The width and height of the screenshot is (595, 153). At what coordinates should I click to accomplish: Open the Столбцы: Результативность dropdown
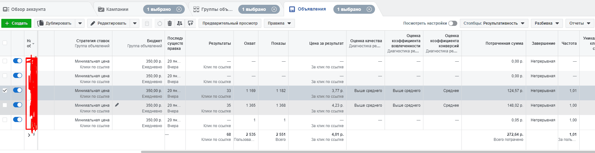[494, 23]
